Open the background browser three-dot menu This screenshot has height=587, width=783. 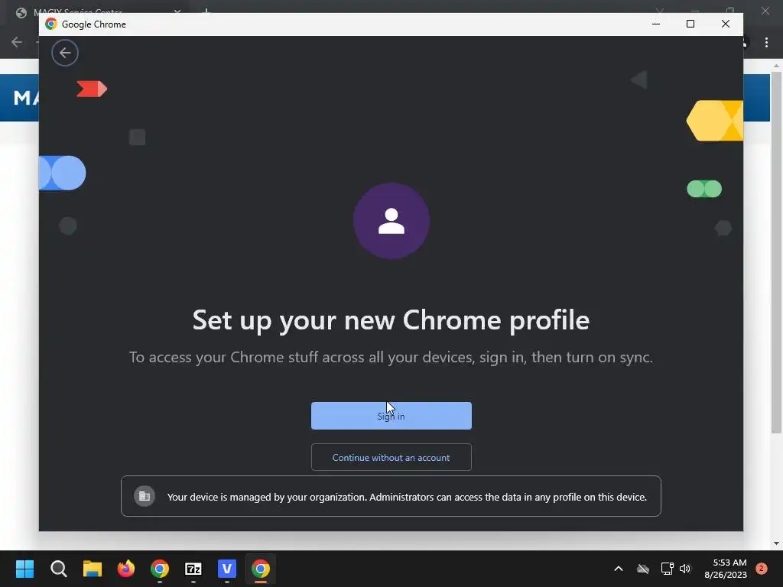point(766,43)
